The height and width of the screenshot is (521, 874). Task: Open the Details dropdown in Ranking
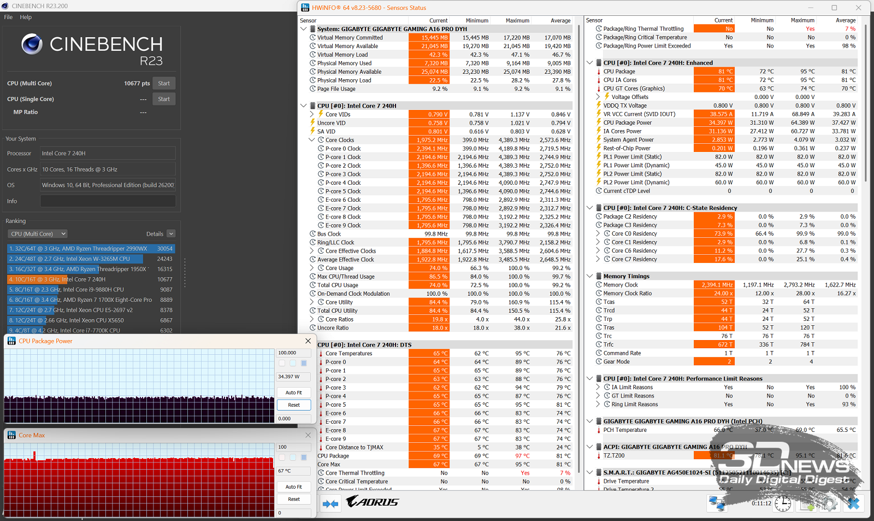pos(171,234)
